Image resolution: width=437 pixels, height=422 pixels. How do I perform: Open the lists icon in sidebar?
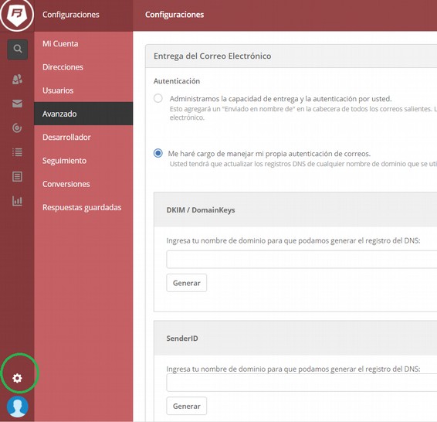[17, 152]
